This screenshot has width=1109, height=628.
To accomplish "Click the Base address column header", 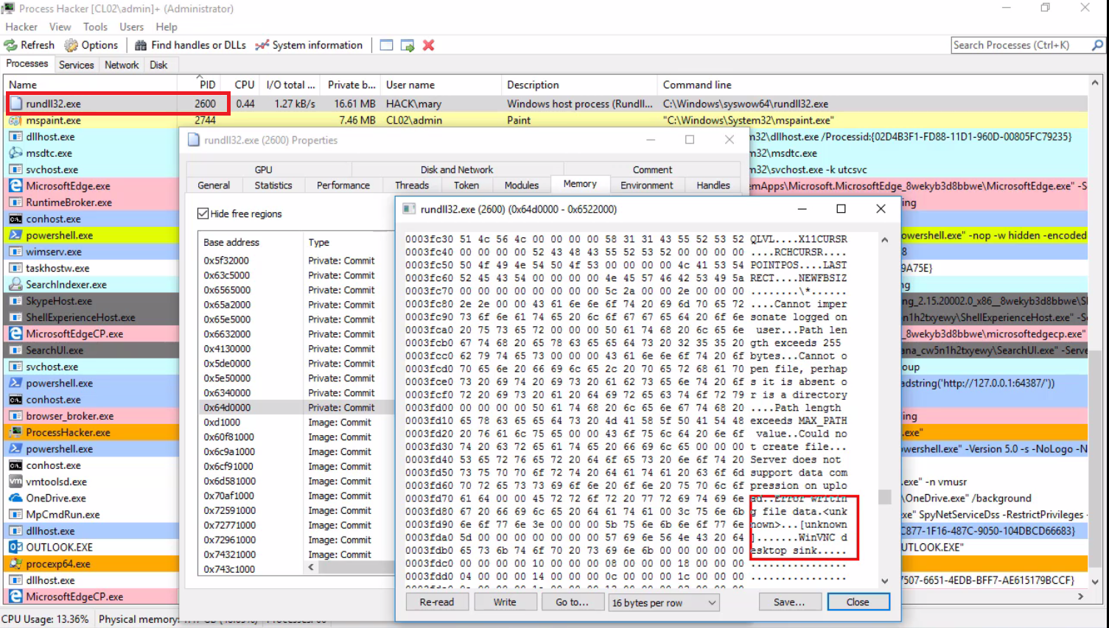I will (x=251, y=242).
